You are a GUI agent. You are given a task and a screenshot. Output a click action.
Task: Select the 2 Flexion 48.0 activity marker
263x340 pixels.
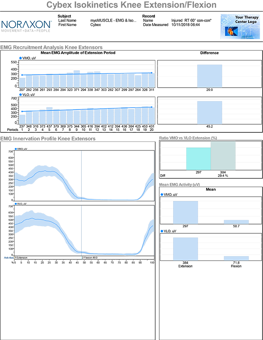tap(89, 258)
